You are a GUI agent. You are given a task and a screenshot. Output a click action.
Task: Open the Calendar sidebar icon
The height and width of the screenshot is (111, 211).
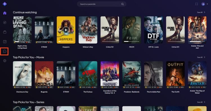click(5, 42)
